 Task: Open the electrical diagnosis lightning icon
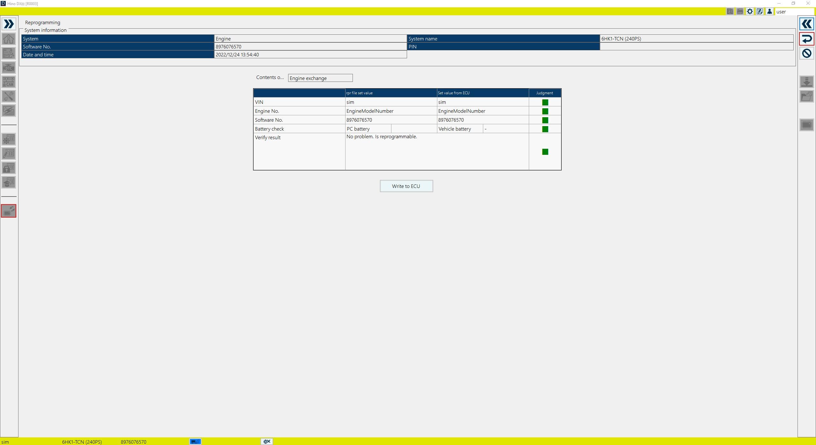(x=9, y=111)
